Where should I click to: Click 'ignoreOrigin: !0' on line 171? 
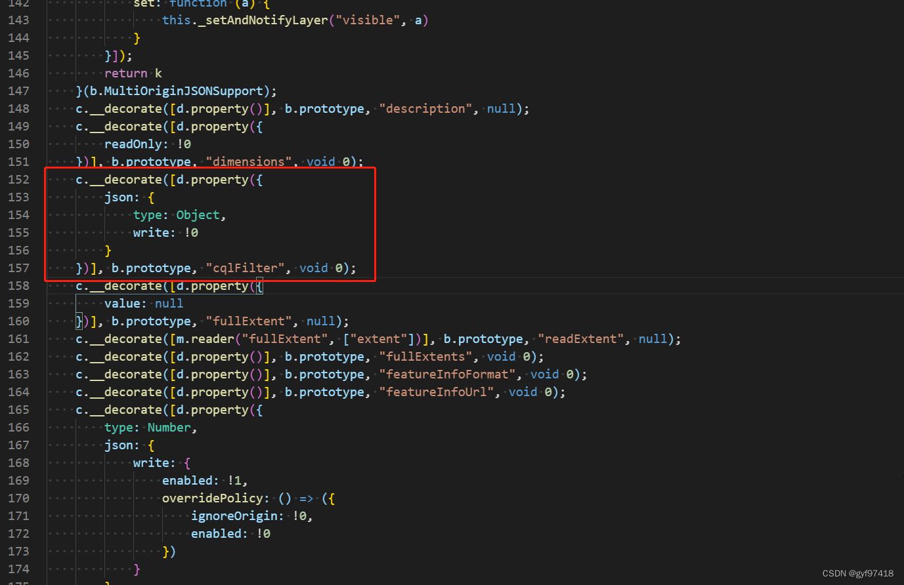[248, 516]
